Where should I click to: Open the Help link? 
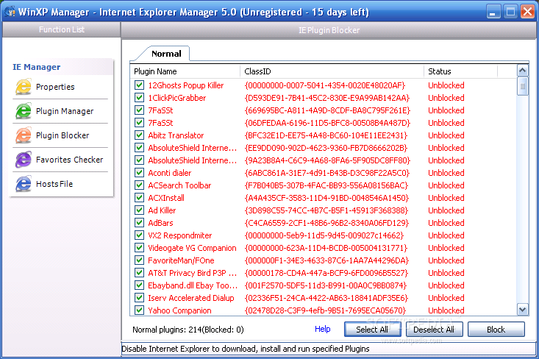tap(322, 329)
